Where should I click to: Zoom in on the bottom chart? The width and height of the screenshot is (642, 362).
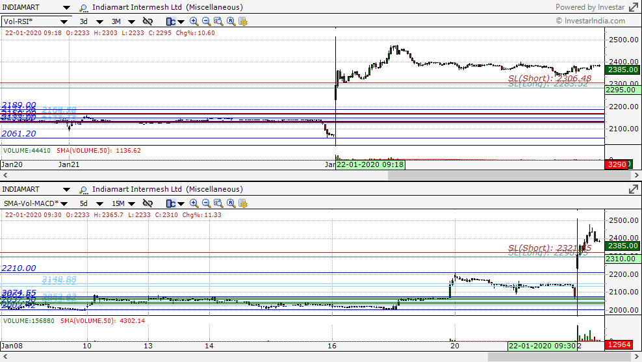[x=194, y=203]
